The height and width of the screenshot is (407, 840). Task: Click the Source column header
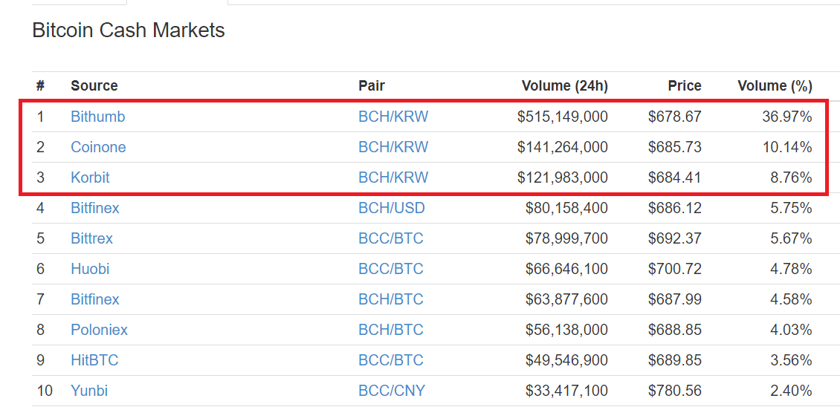point(94,85)
